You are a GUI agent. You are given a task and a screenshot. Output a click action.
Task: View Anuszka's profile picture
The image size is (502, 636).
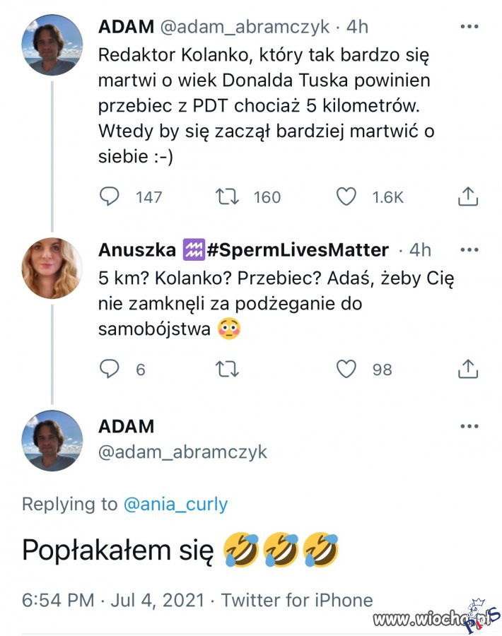[52, 269]
